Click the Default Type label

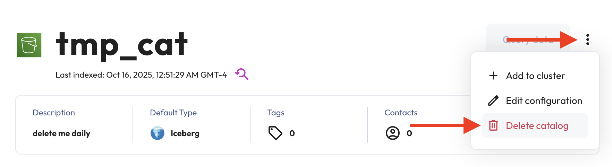click(173, 113)
